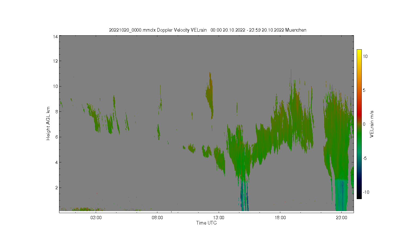Click the '18:00' time tick label
This screenshot has height=252, width=420.
point(280,218)
